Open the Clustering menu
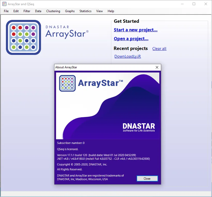 tap(53, 11)
